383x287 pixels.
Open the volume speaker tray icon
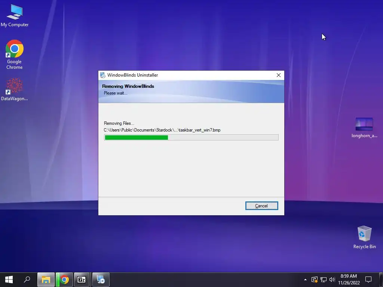(x=332, y=280)
